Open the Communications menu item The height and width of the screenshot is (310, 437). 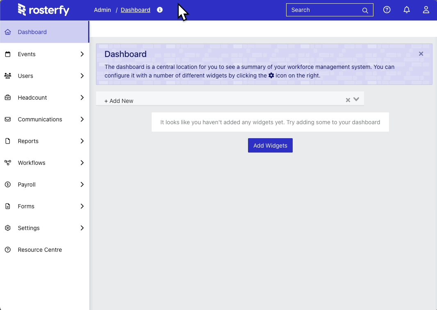pos(45,119)
